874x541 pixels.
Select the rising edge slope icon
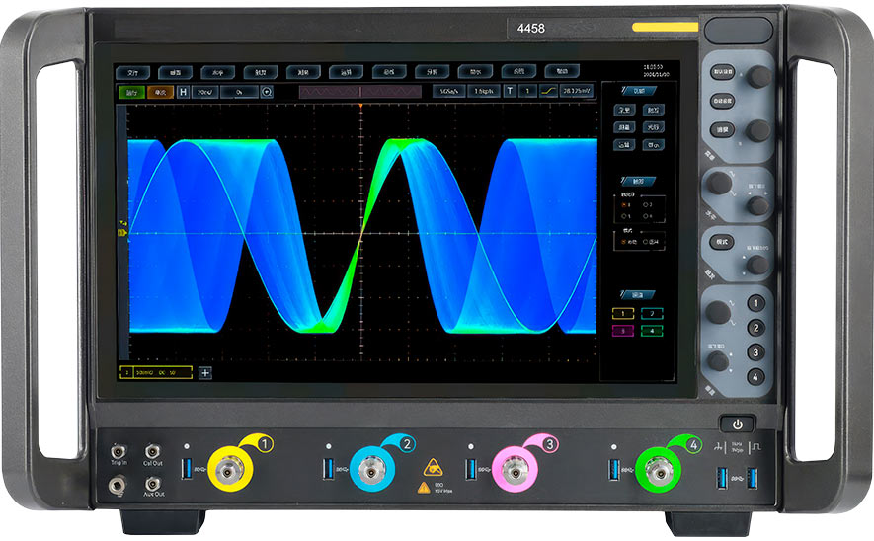tap(547, 92)
